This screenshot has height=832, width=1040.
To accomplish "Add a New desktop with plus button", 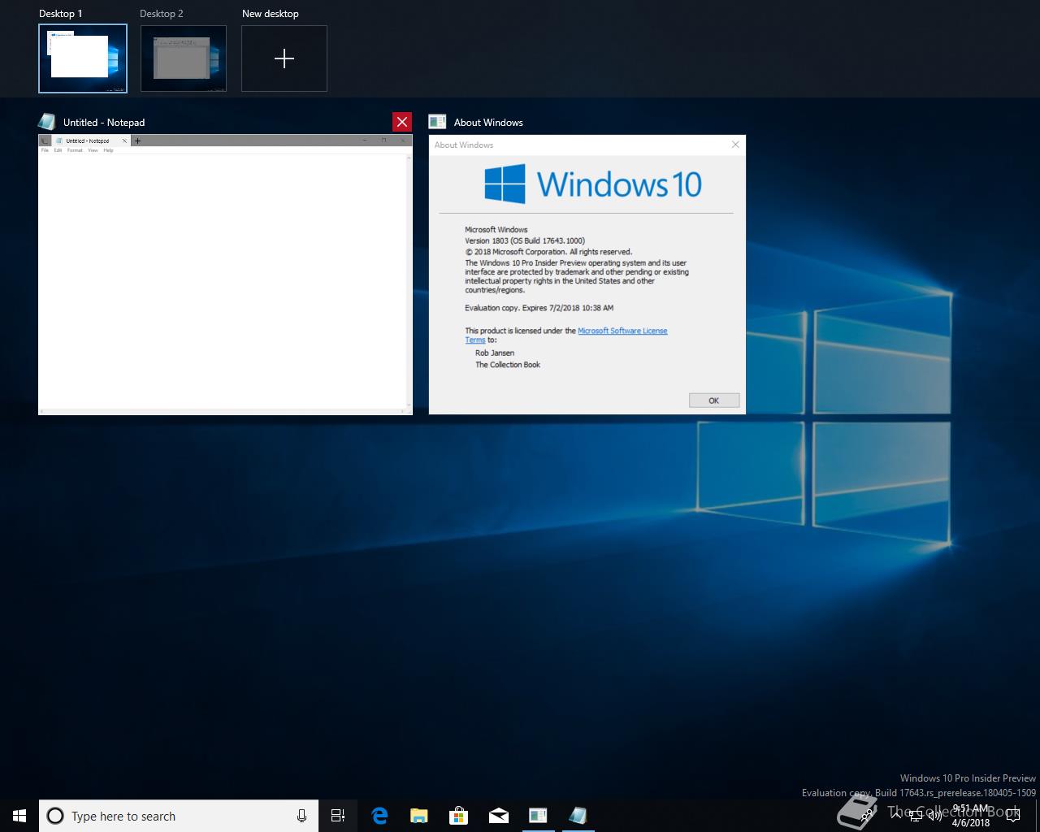I will pos(284,58).
